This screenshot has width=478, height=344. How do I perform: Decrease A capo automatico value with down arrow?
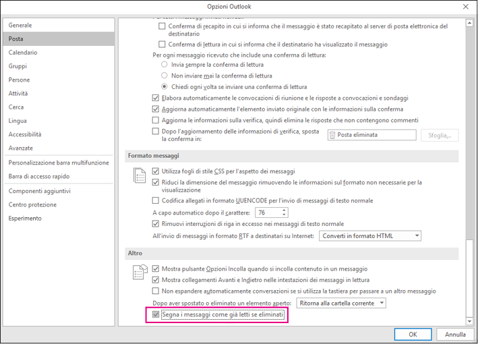[x=284, y=215]
